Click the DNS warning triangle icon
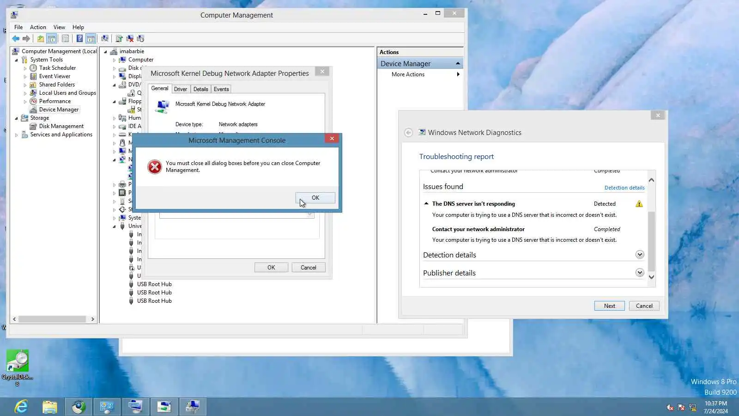739x416 pixels. 639,204
